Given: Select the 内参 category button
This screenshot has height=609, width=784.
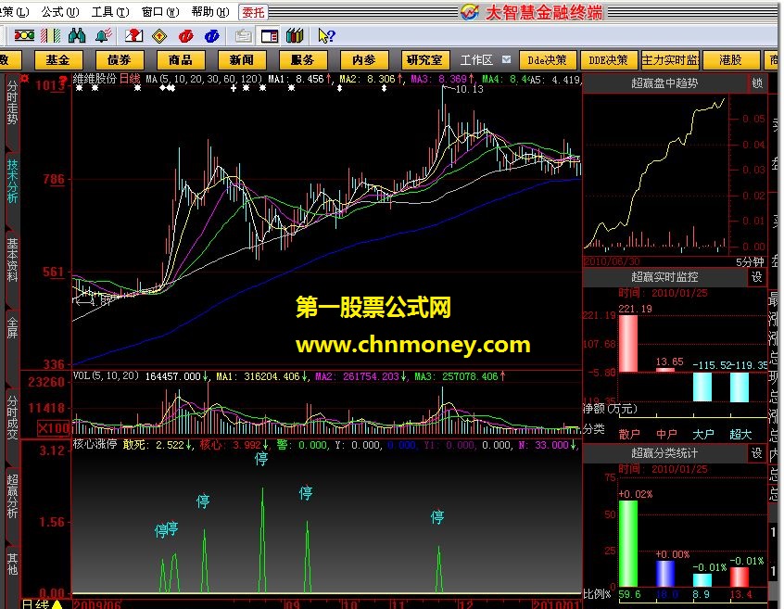Looking at the screenshot, I should click(x=364, y=60).
